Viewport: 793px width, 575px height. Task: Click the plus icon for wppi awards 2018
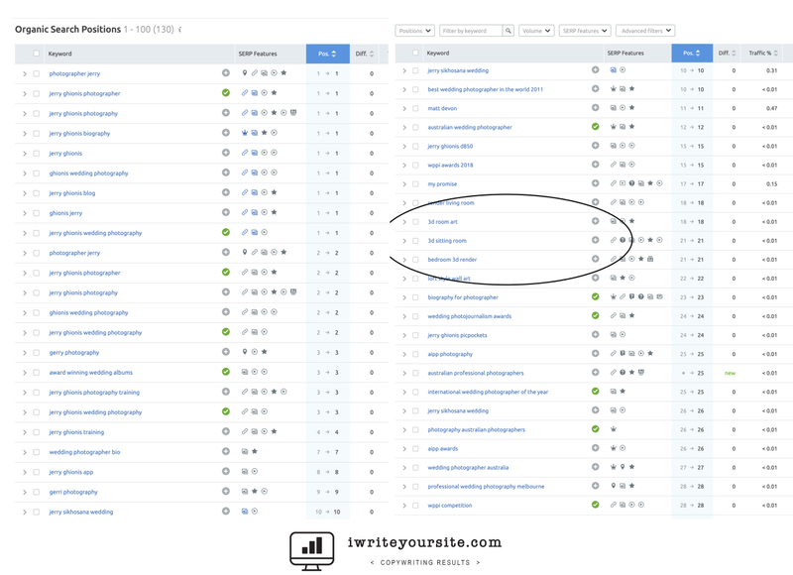596,164
